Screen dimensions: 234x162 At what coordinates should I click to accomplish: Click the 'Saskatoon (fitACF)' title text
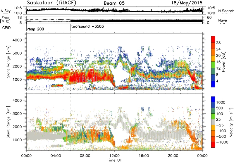[51, 3]
